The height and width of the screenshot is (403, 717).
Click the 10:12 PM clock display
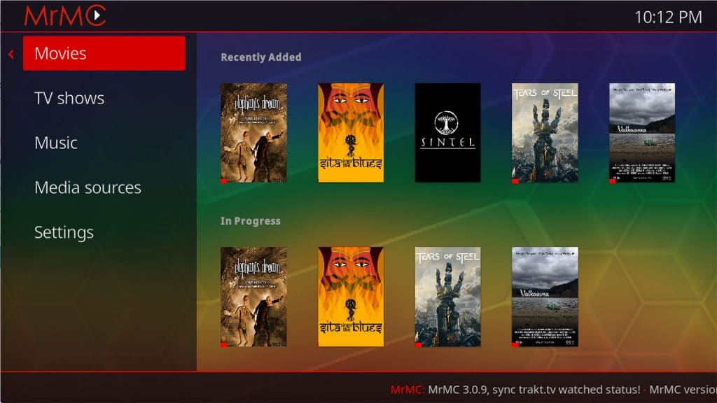click(x=668, y=17)
